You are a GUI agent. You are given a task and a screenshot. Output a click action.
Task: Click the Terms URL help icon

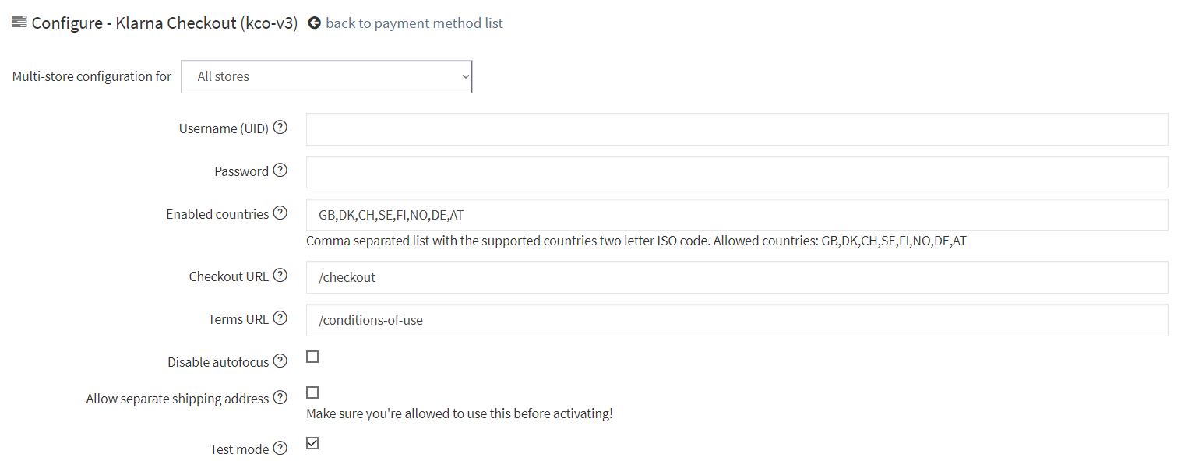coord(280,318)
